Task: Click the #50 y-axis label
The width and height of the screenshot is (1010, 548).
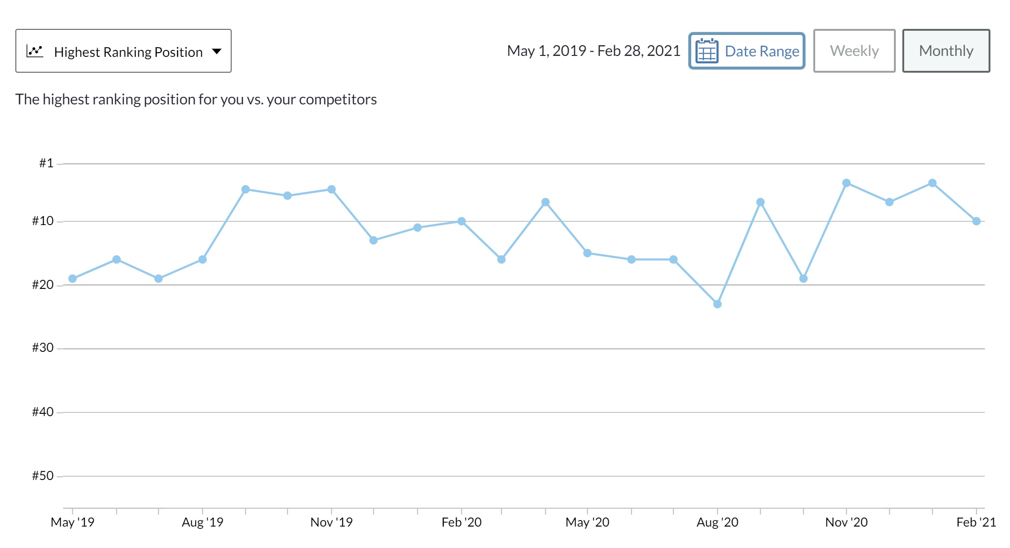Action: tap(43, 476)
